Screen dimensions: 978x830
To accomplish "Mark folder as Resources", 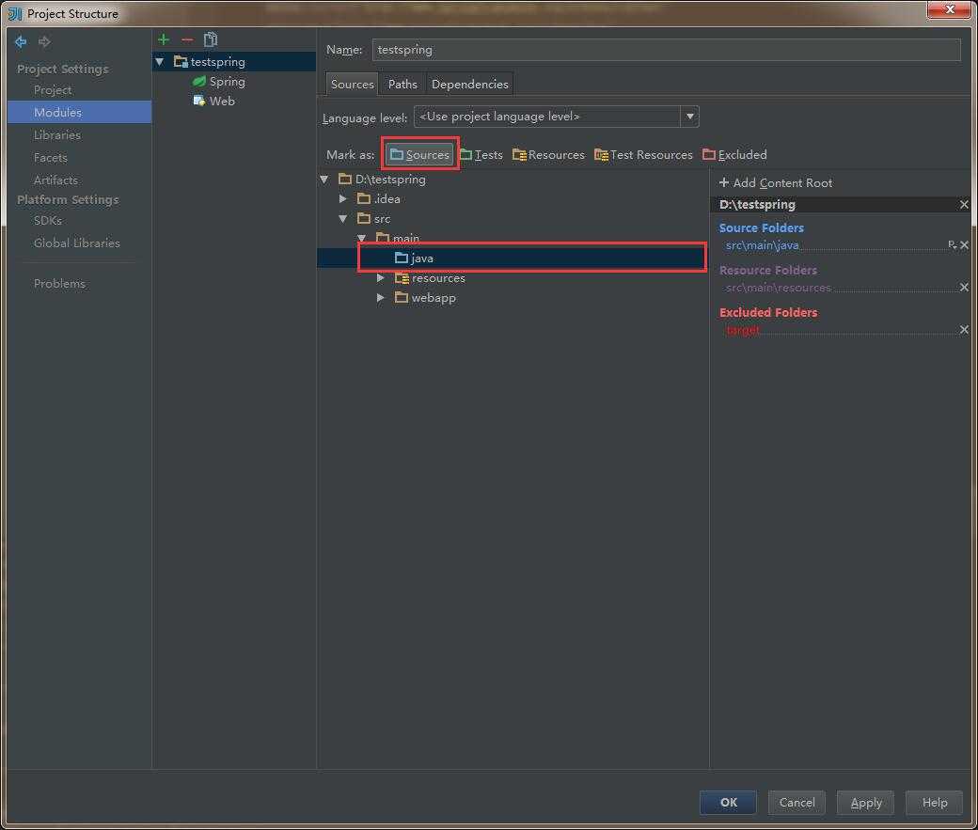I will pos(549,155).
